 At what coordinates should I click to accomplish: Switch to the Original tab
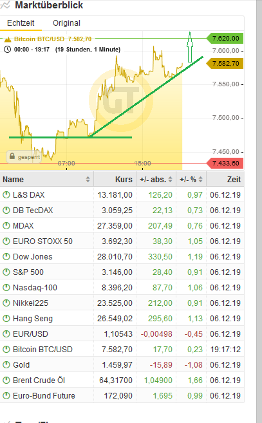click(x=67, y=23)
